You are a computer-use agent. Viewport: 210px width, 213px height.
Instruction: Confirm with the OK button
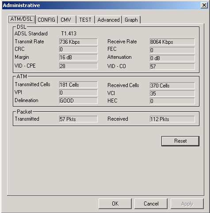click(x=115, y=204)
